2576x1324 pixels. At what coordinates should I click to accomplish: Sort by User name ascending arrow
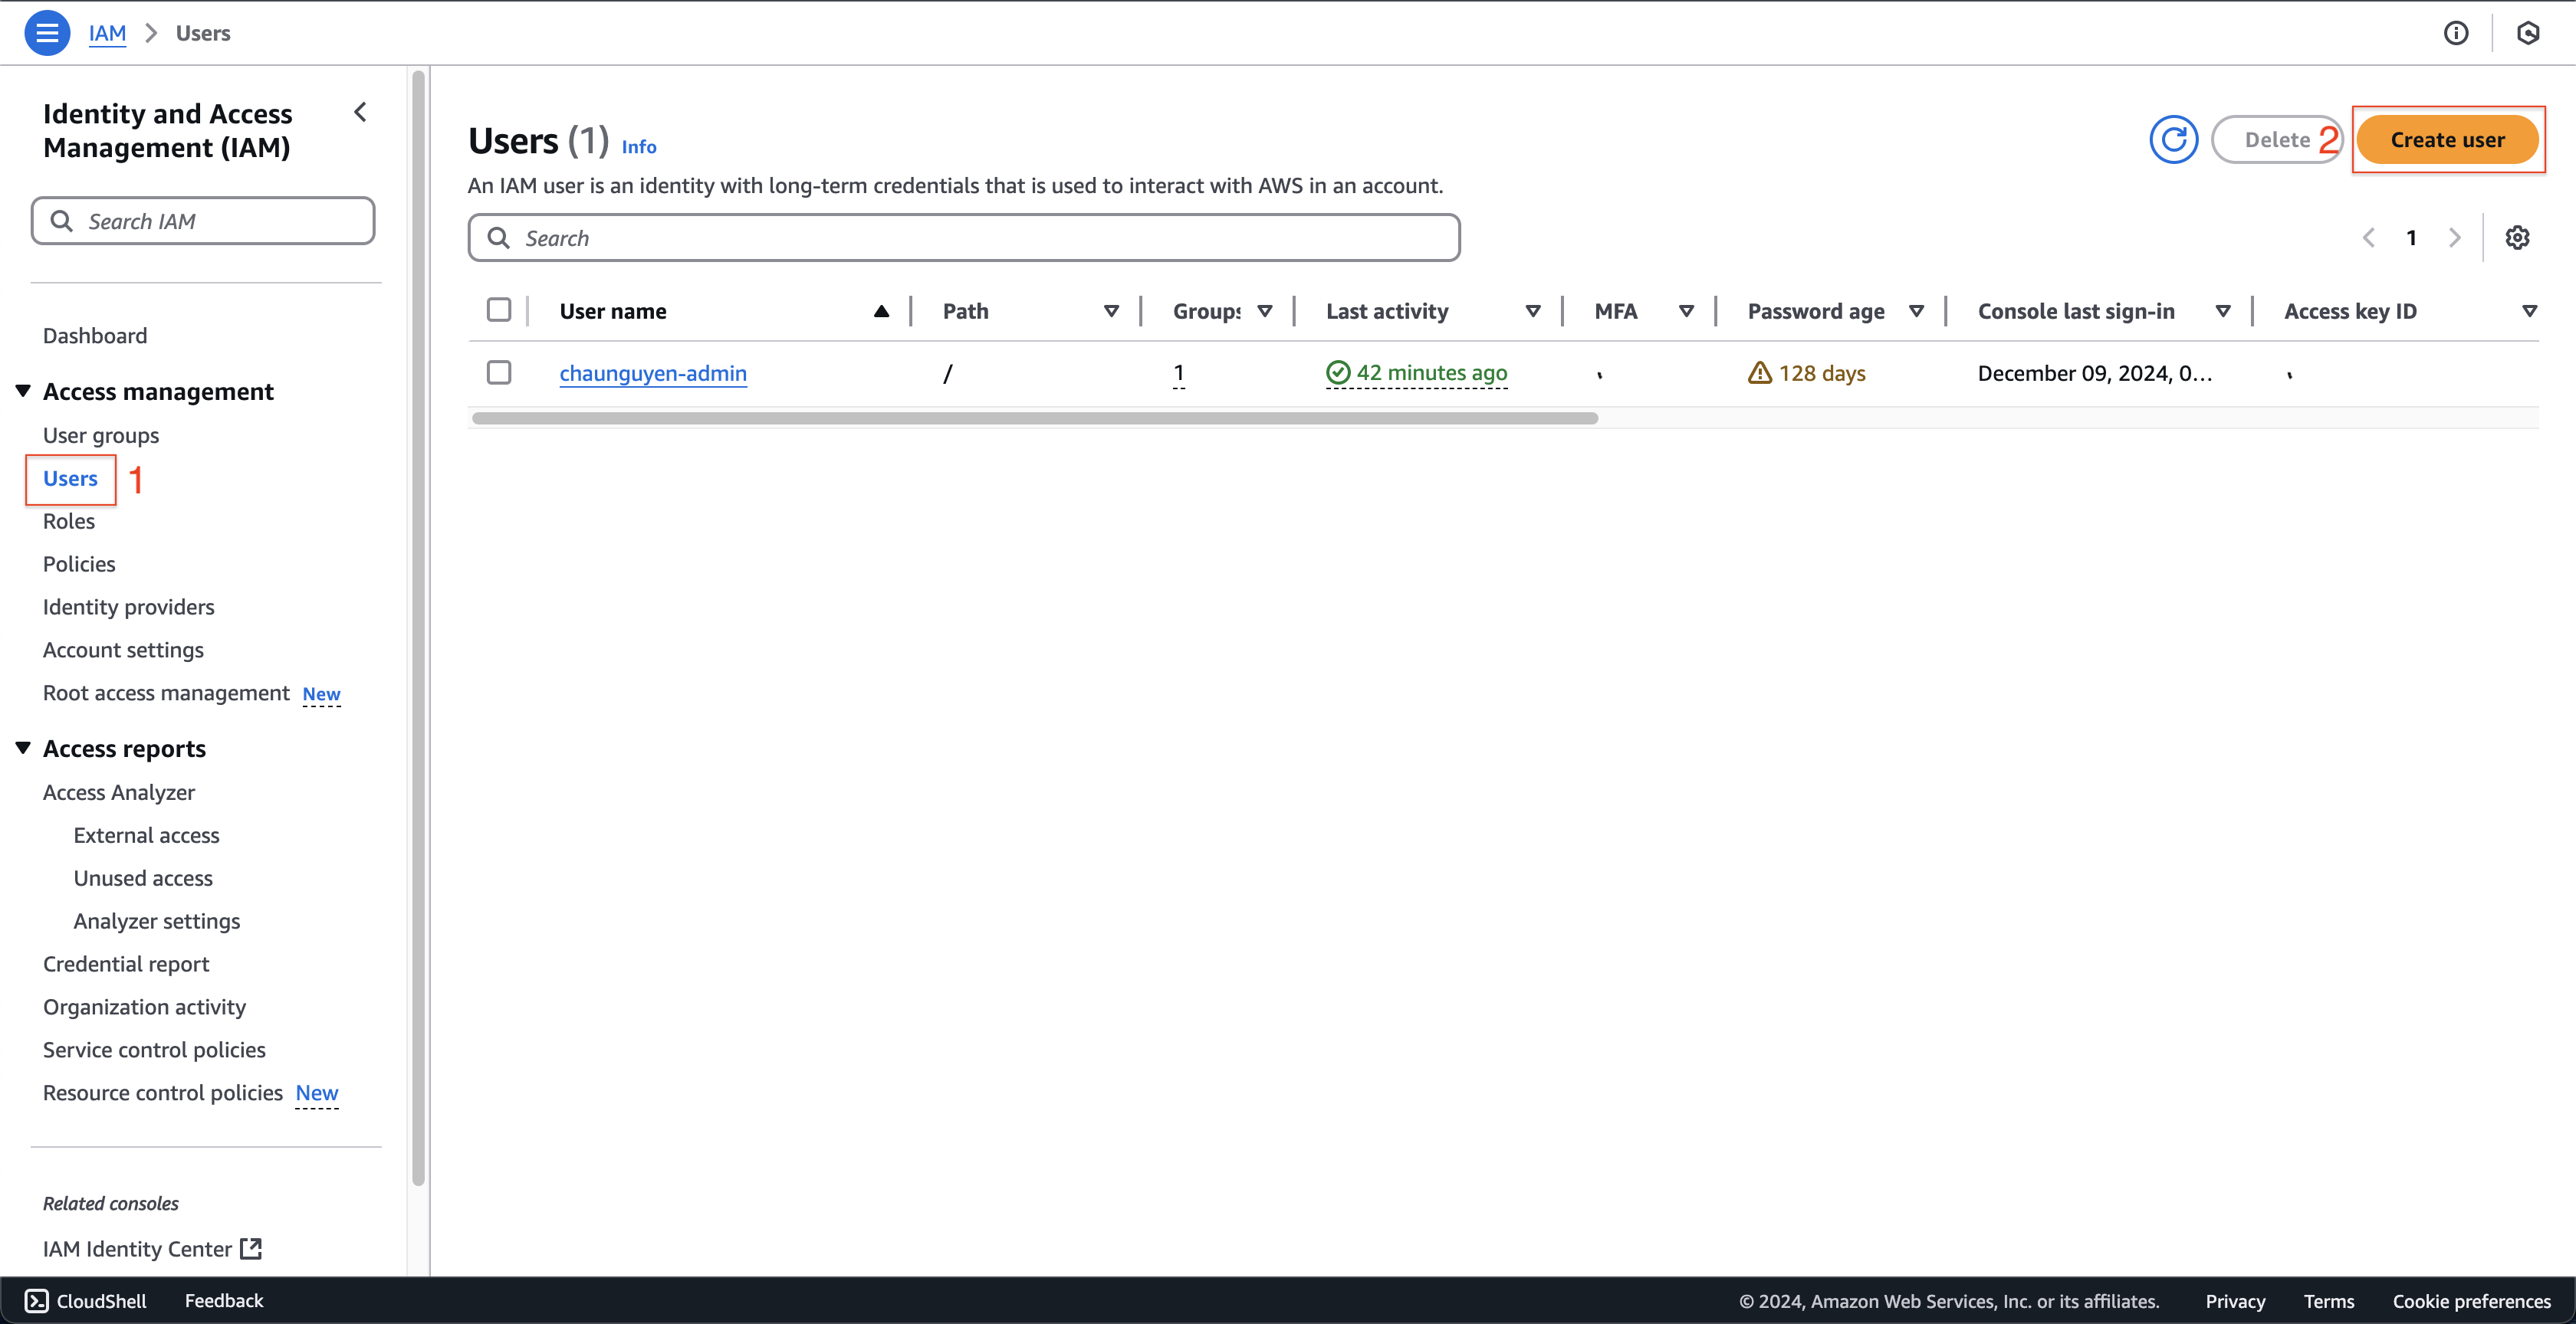(881, 311)
